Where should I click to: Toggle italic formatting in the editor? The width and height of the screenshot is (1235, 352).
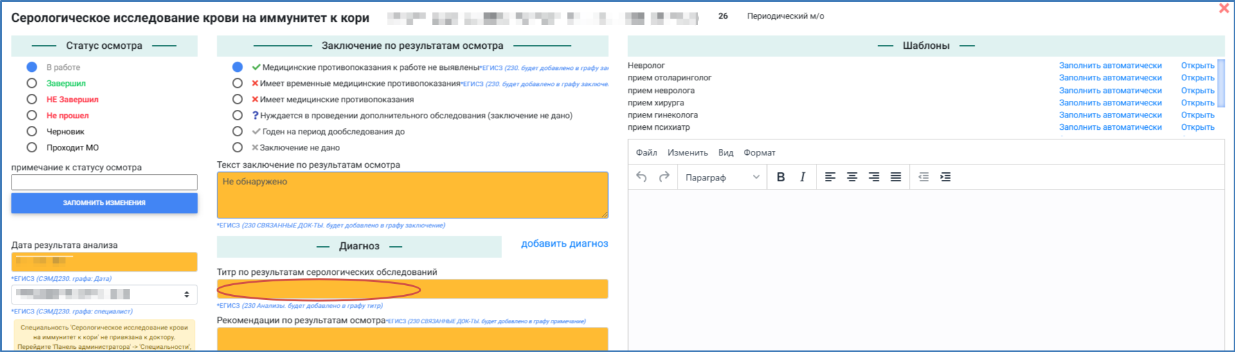coord(802,177)
